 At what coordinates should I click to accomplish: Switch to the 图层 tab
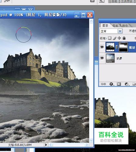click(x=105, y=26)
